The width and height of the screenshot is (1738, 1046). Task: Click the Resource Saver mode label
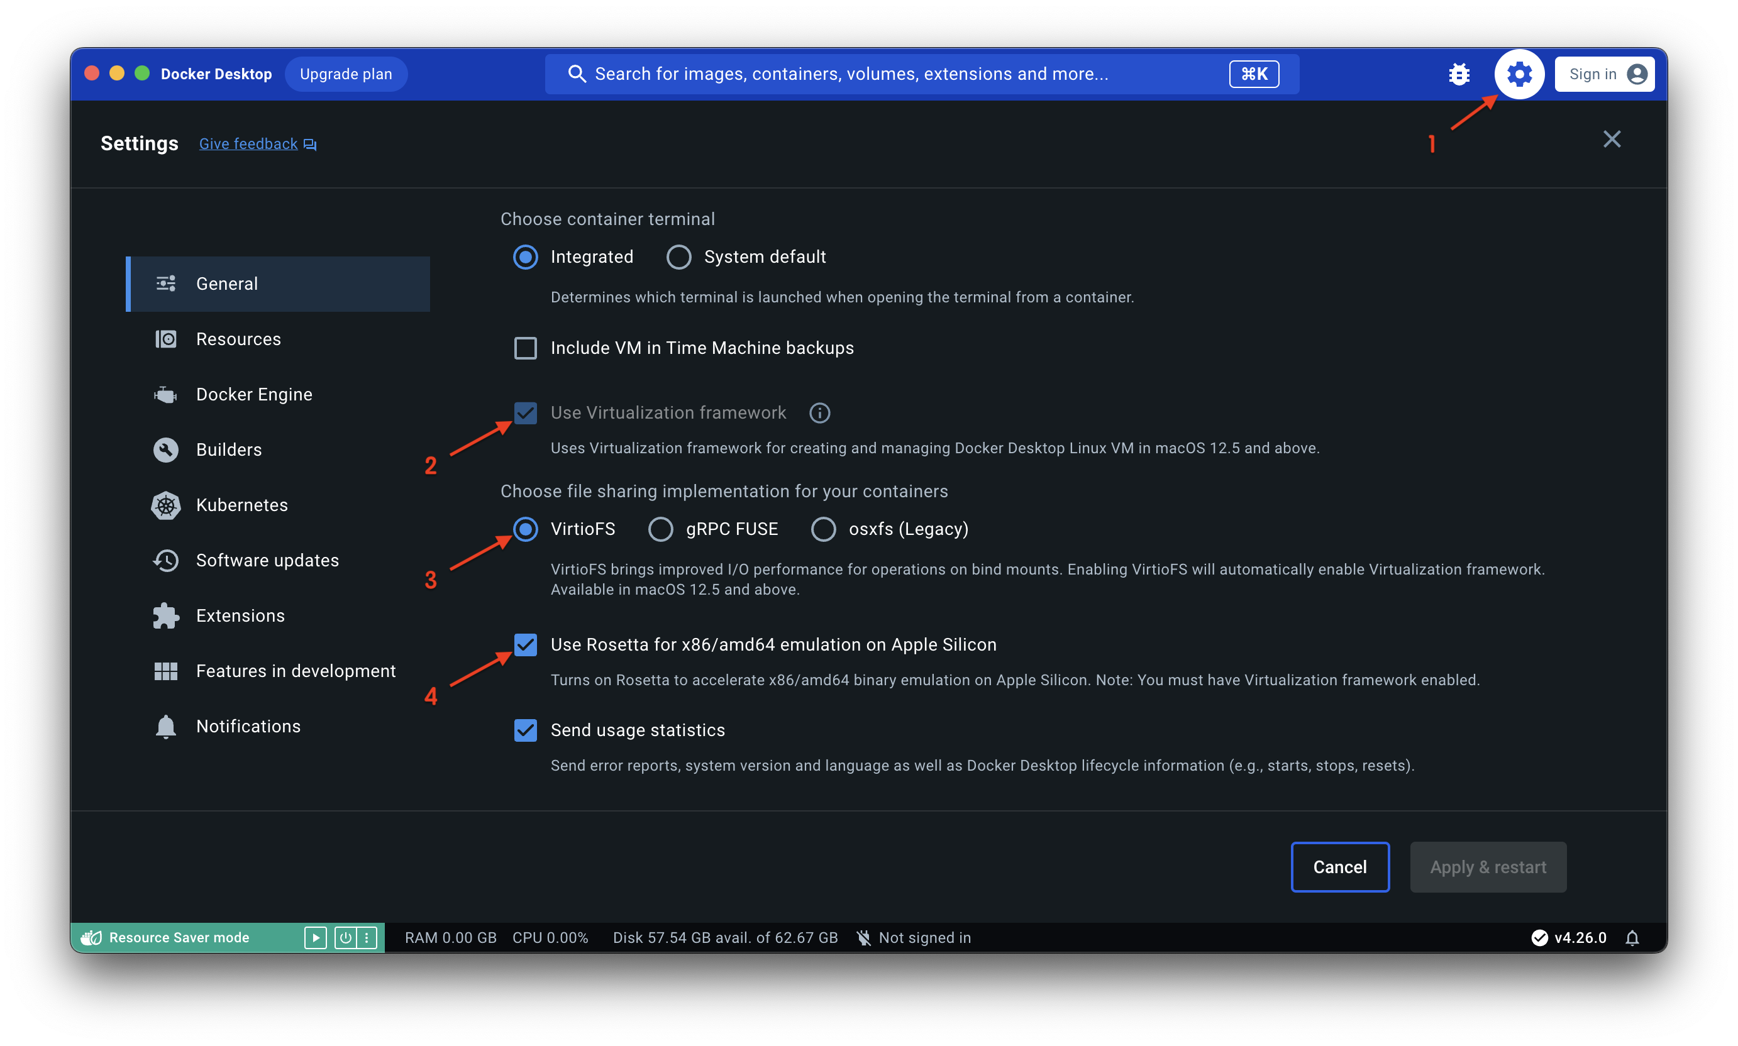point(179,937)
